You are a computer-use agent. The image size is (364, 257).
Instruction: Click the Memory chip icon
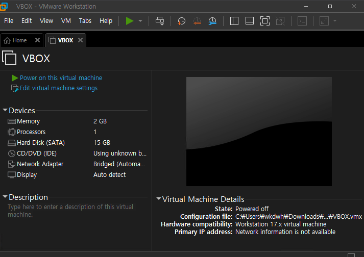tap(12, 121)
